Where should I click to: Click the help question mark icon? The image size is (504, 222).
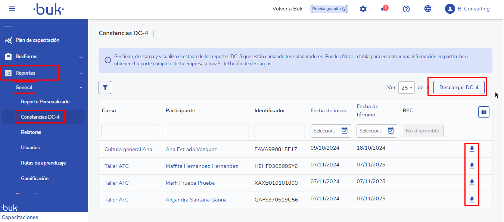click(x=406, y=9)
